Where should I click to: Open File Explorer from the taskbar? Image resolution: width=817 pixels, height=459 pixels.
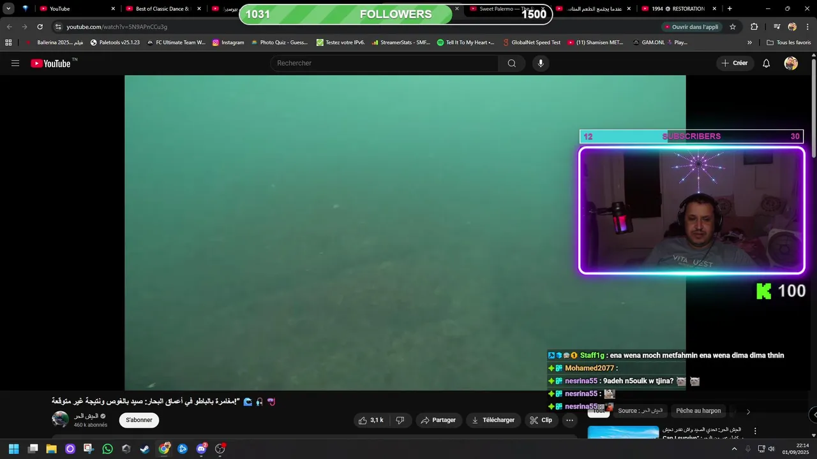click(x=51, y=449)
